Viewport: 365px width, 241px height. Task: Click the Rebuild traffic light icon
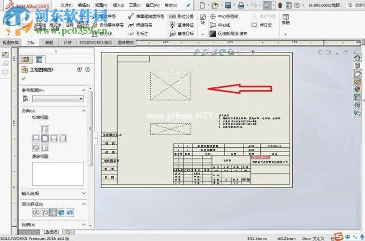(280, 5)
